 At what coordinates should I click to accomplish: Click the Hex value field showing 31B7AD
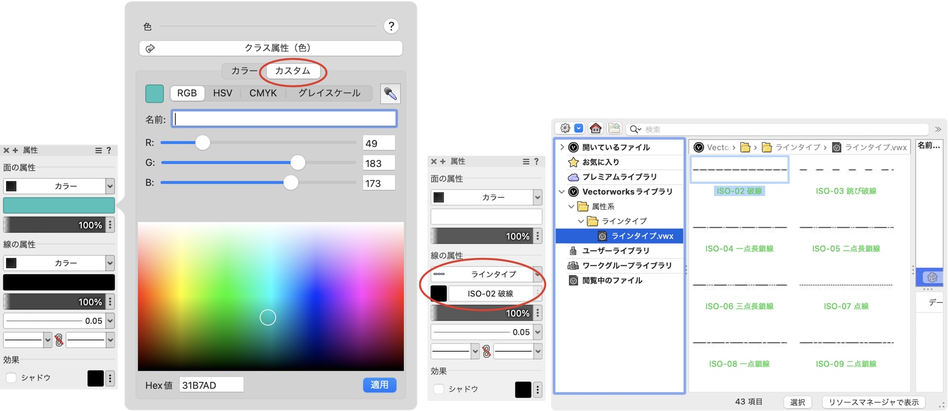coord(212,385)
